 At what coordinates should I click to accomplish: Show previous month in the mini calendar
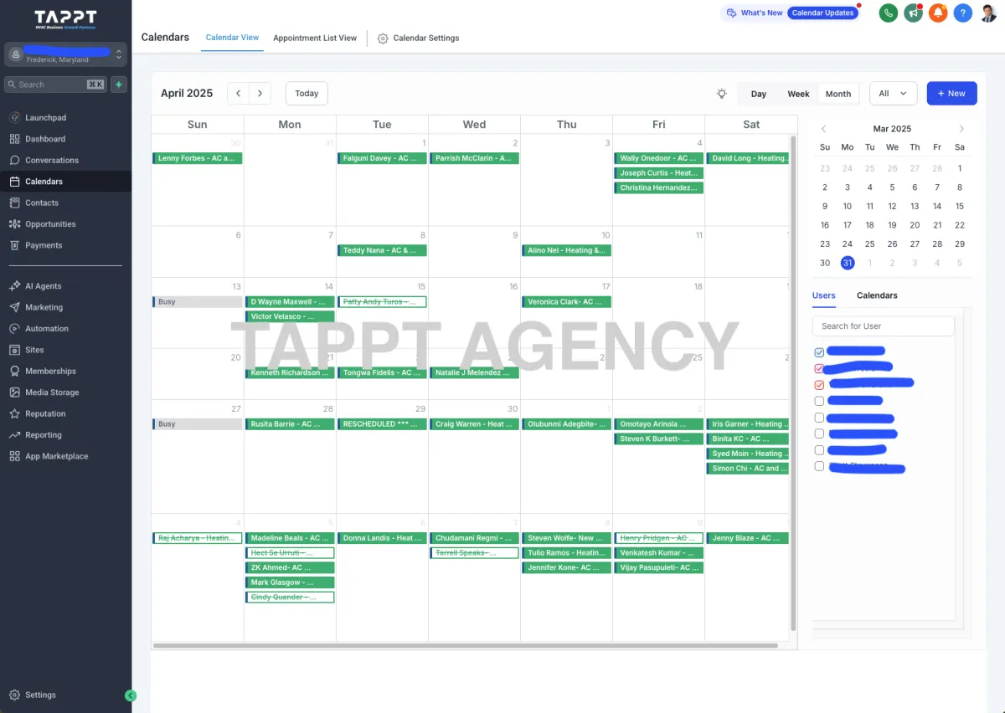[823, 129]
